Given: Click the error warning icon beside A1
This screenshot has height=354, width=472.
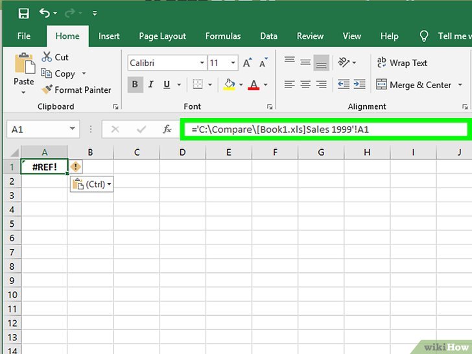Looking at the screenshot, I should (x=76, y=167).
